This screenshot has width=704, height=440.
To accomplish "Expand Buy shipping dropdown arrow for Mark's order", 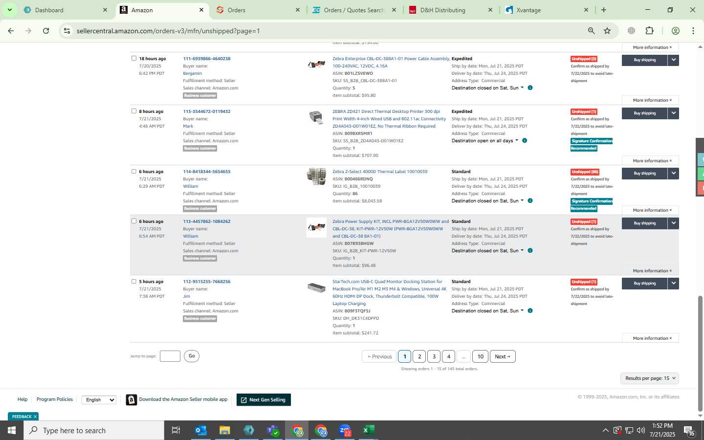I will (x=674, y=113).
